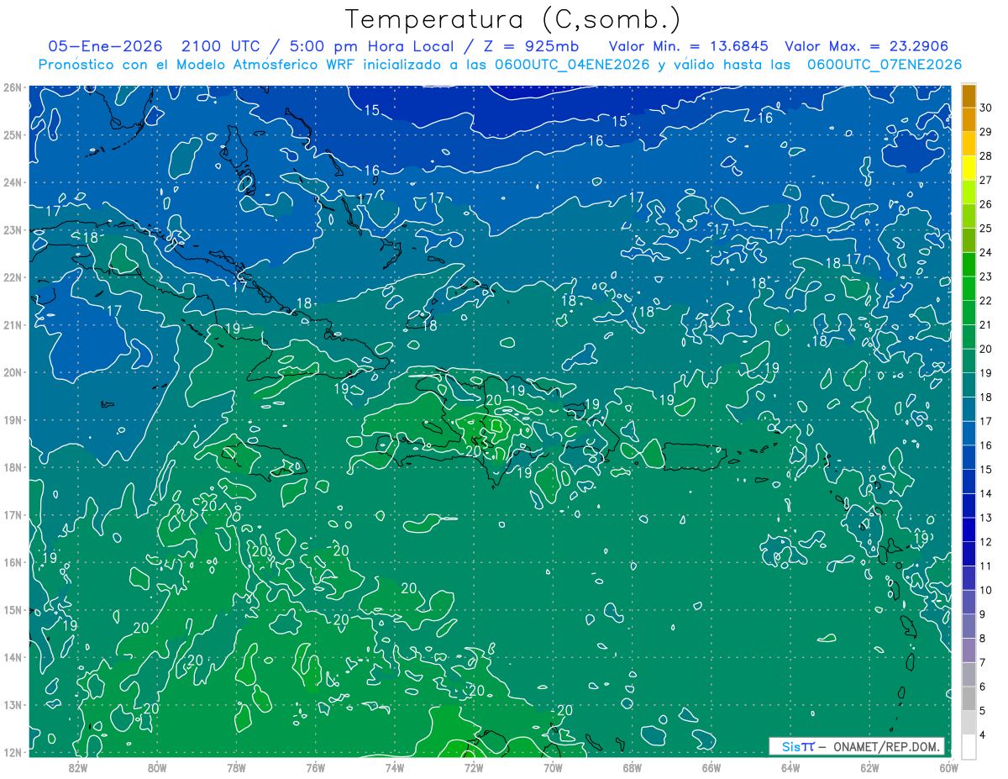Click the "24N" latitude label
This screenshot has height=779, width=1008.
pyautogui.click(x=13, y=182)
